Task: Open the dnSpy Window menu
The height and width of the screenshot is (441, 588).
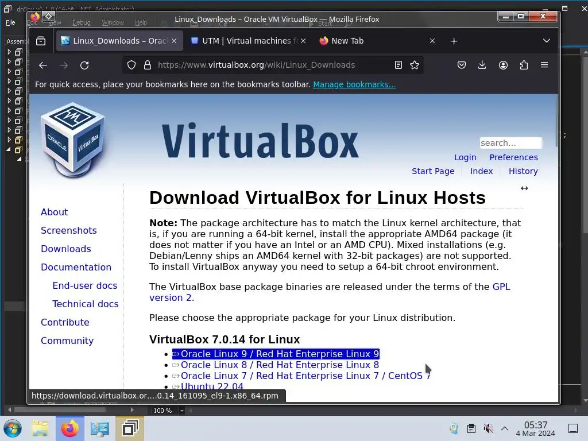Action: [113, 22]
